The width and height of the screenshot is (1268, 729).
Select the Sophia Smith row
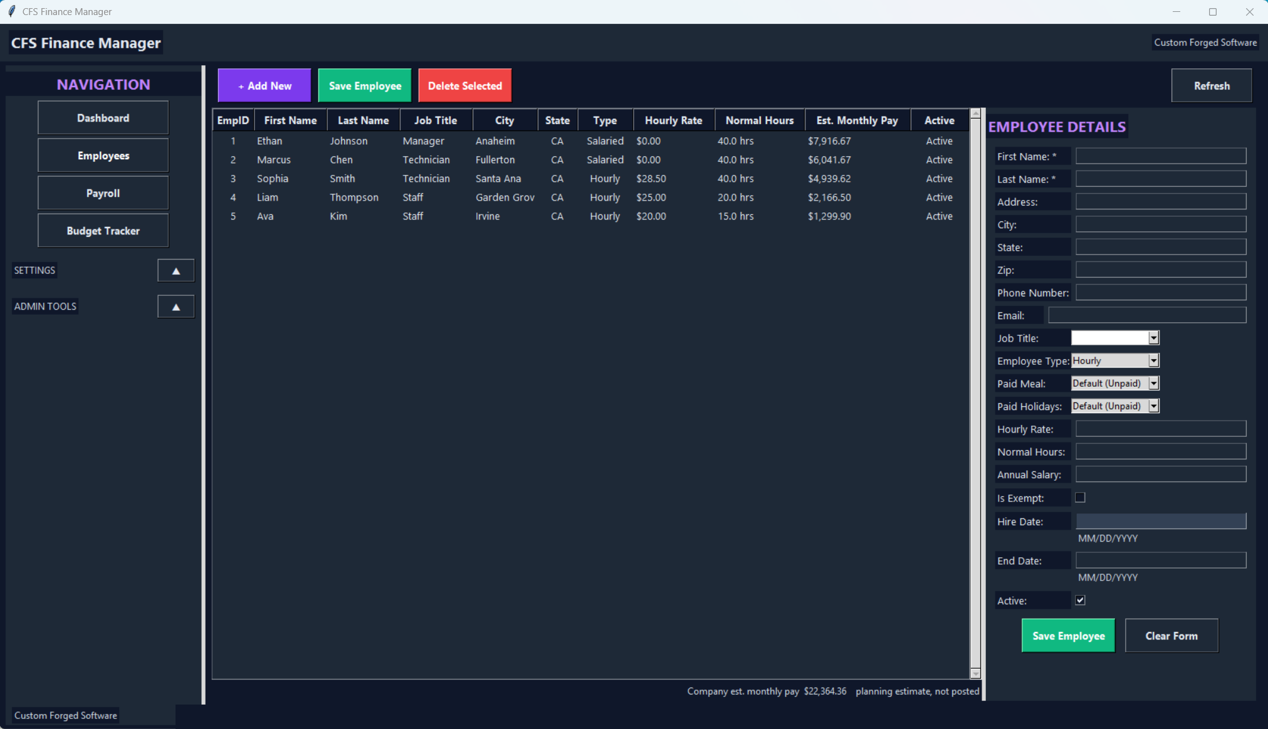click(x=591, y=179)
